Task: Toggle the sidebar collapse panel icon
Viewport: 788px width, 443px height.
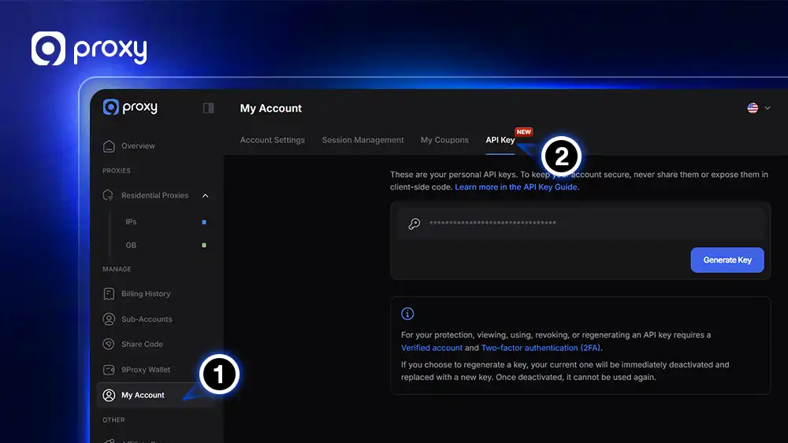Action: tap(208, 108)
